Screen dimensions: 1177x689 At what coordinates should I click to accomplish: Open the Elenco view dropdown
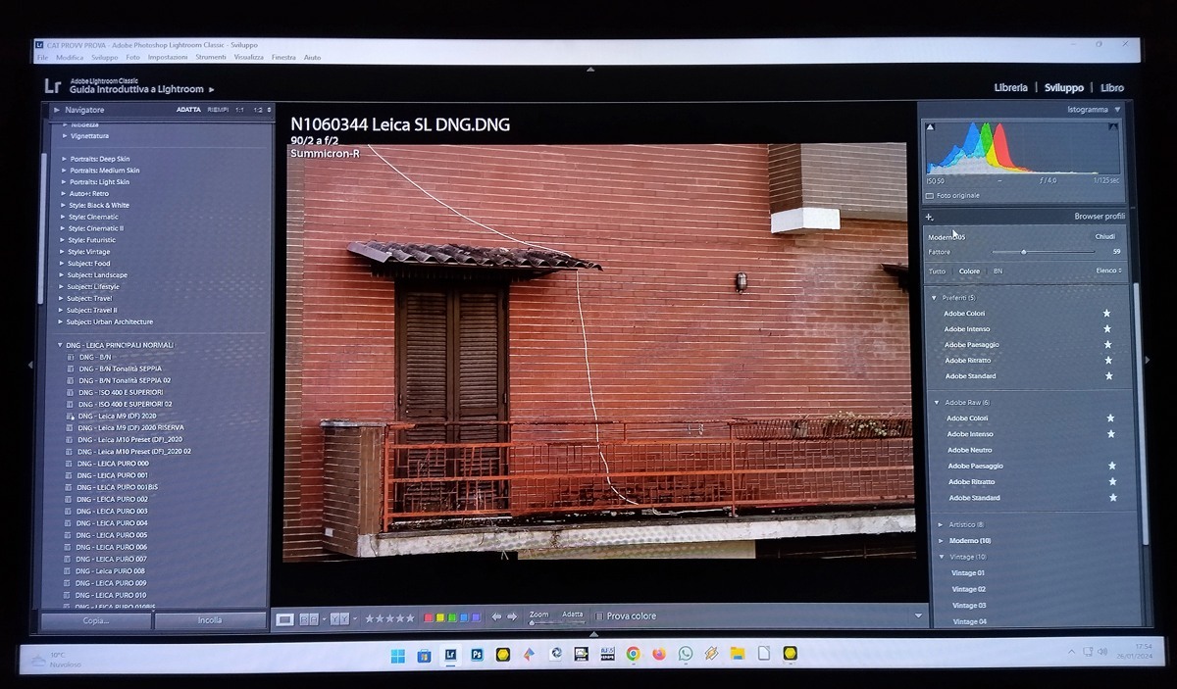(1108, 271)
